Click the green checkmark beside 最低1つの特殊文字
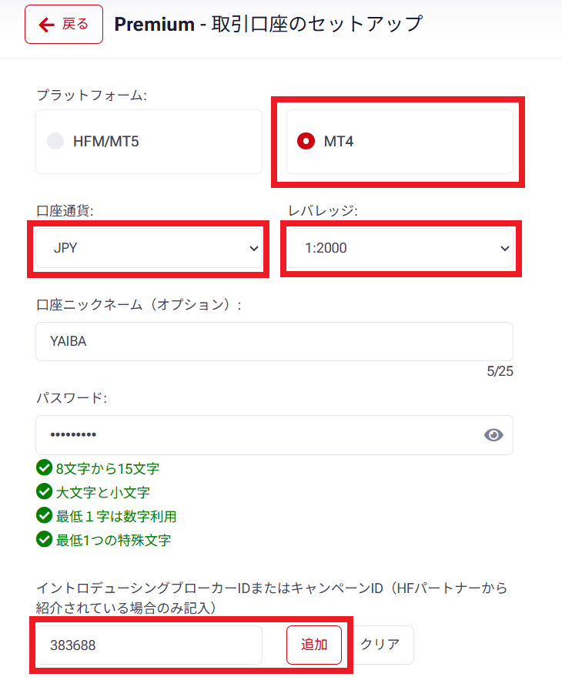Viewport: 562px width, 687px height. 44,539
